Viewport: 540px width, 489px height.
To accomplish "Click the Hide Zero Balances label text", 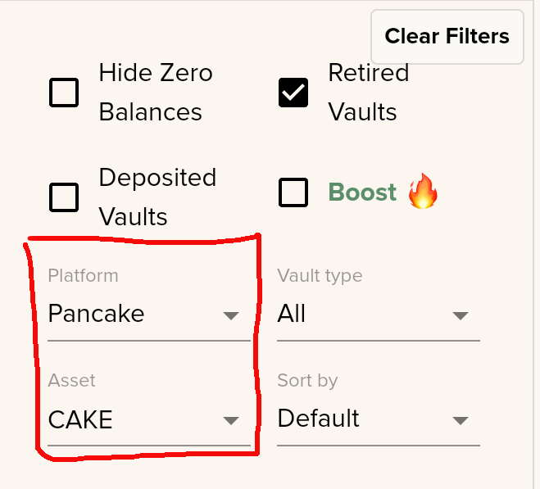I will click(156, 93).
